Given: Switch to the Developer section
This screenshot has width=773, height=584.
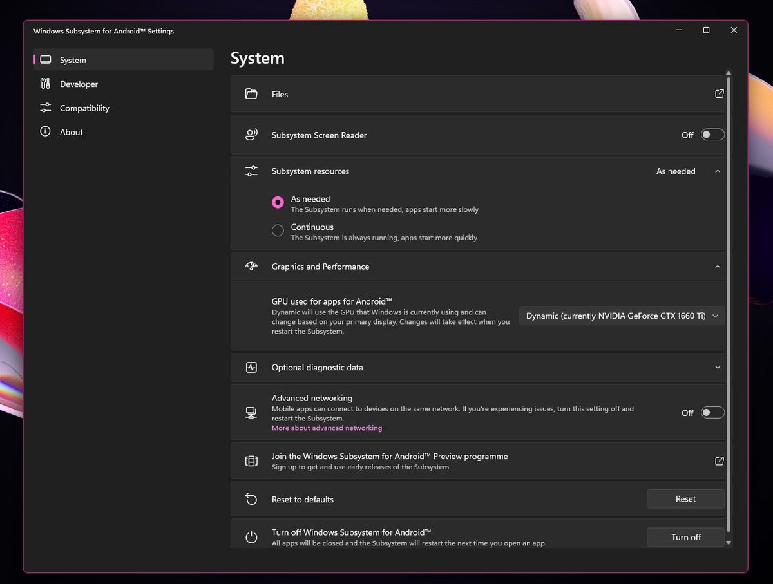Looking at the screenshot, I should pyautogui.click(x=77, y=84).
